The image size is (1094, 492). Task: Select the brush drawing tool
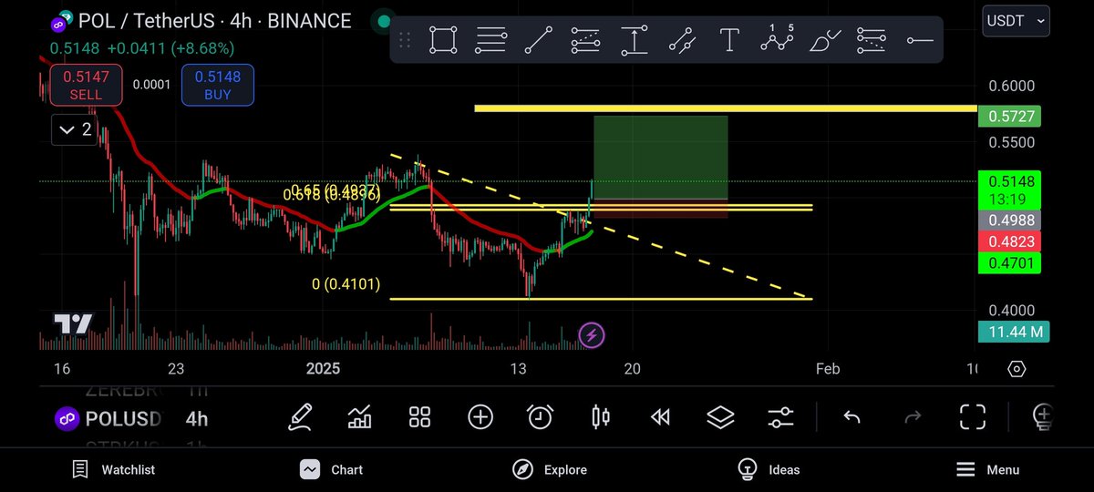825,40
